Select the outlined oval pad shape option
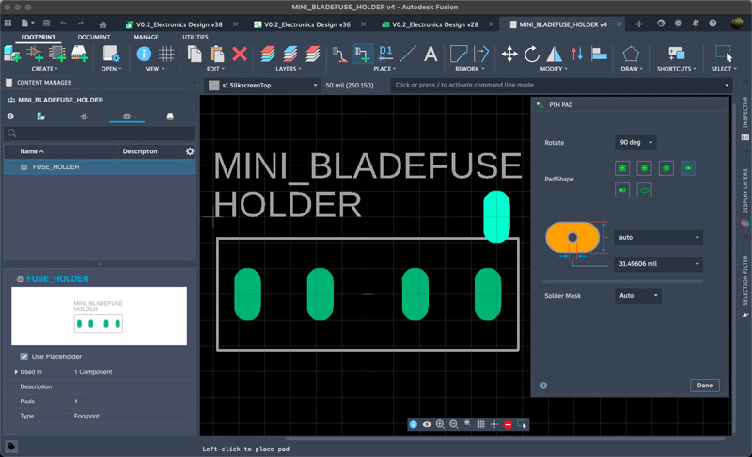Viewport: 752px width, 457px height. point(644,190)
